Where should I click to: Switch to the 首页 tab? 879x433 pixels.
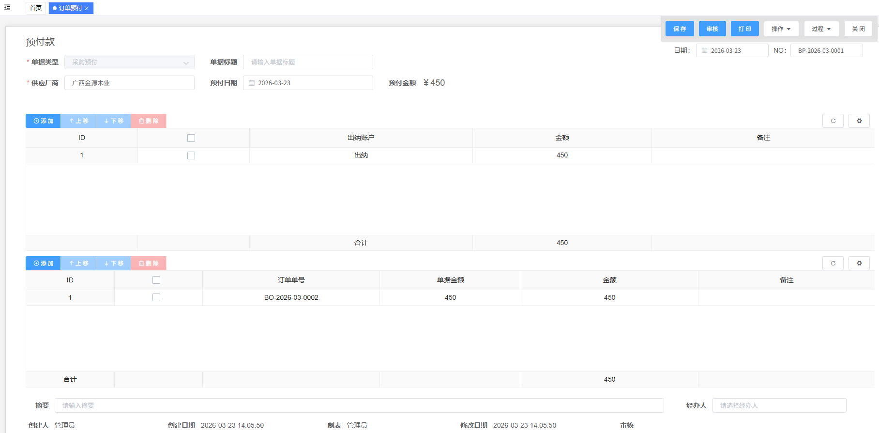36,8
